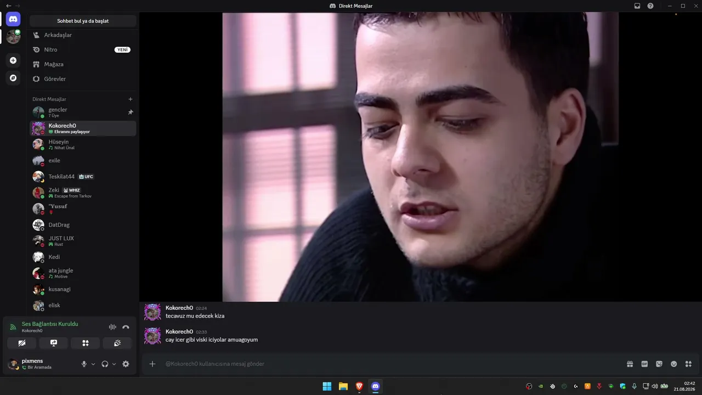Open the DM with elisk
702x395 pixels.
(83, 306)
